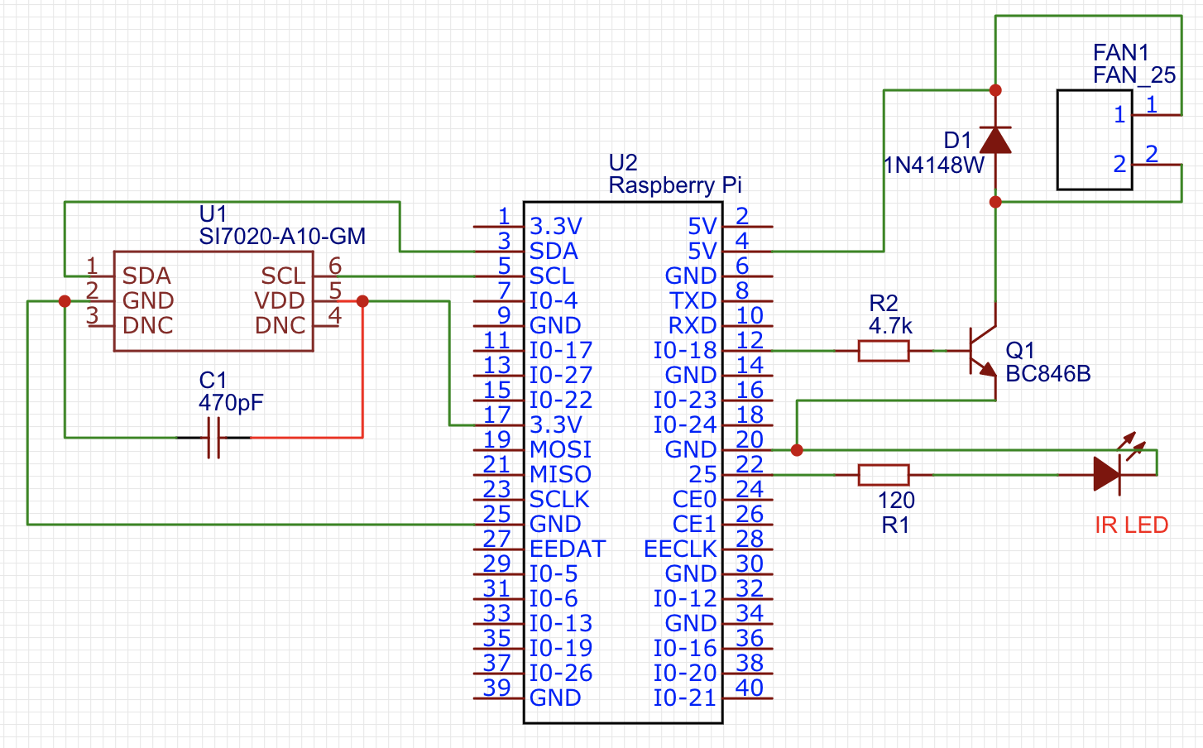
Task: Click the 'I0-6' pin label
Action: [x=554, y=599]
